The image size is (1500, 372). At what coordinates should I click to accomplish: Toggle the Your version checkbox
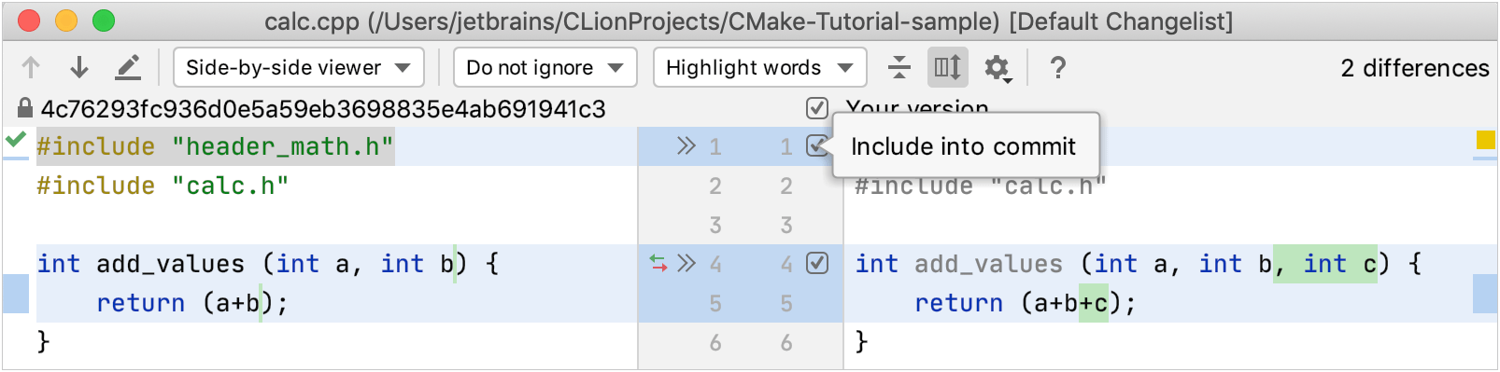click(816, 108)
